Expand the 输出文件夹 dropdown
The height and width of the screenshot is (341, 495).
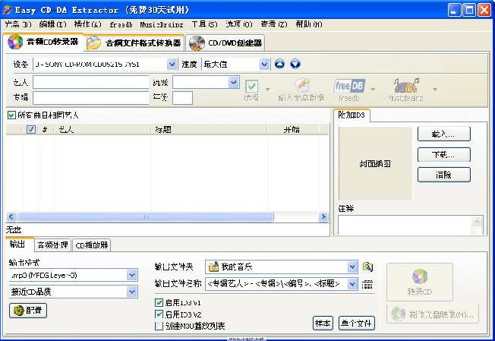click(x=352, y=267)
